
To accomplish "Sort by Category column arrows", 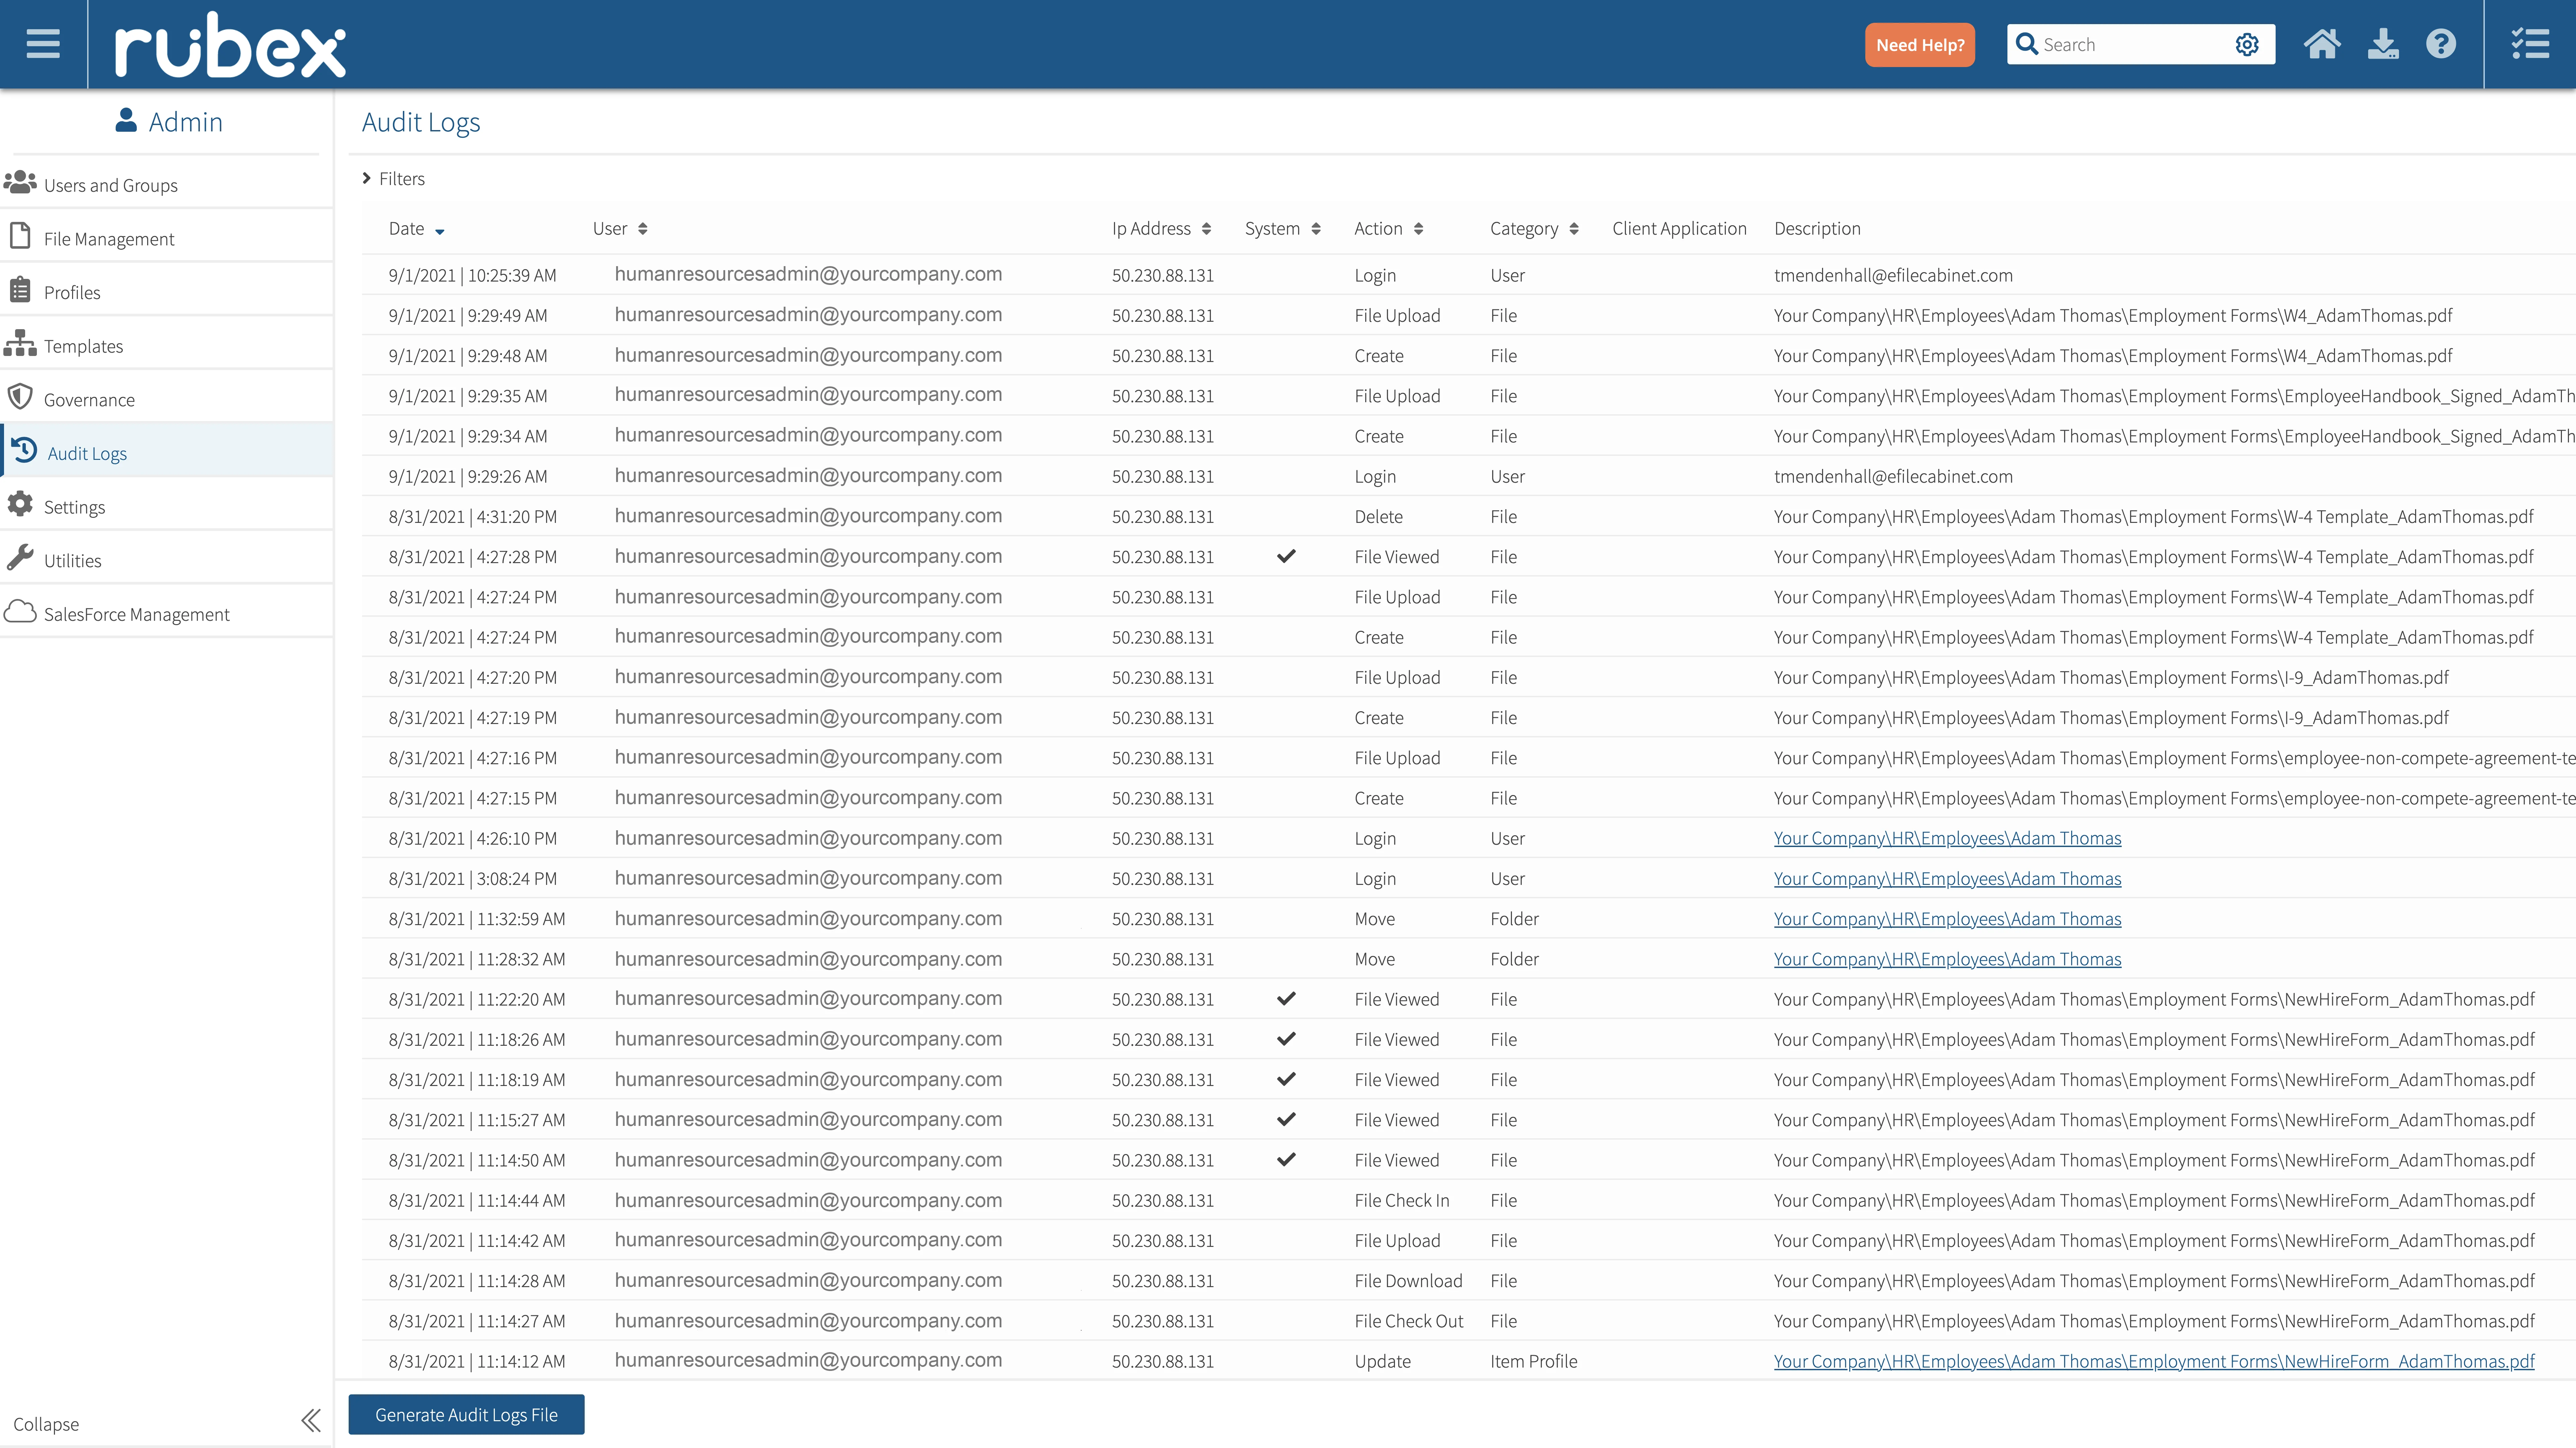I will (1574, 229).
